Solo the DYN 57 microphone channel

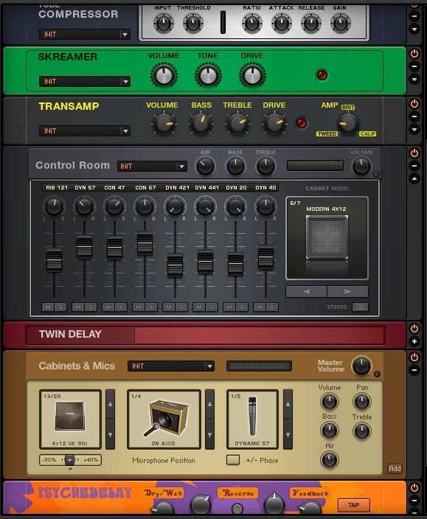click(x=91, y=307)
